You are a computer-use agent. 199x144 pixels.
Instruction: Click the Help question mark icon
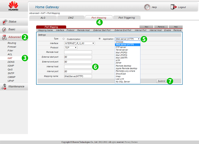[x=147, y=7]
